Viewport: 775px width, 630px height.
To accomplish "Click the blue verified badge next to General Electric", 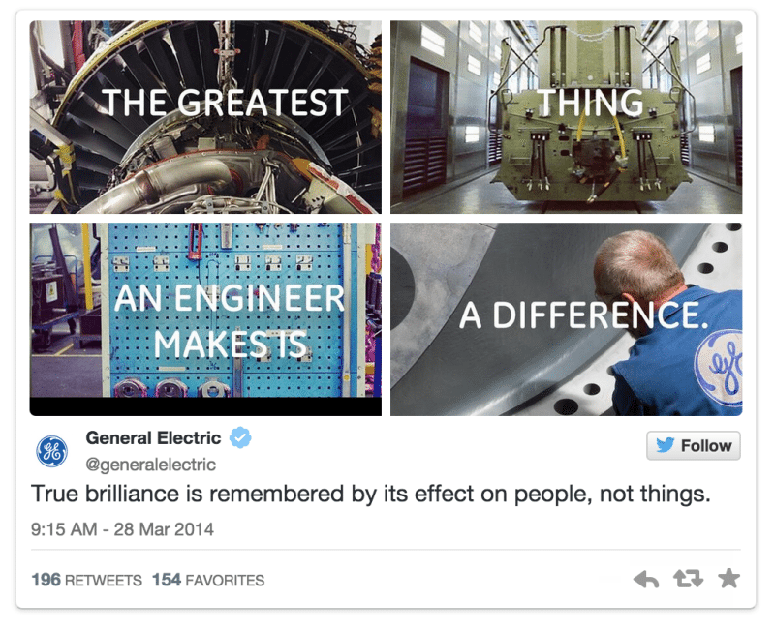I will (239, 437).
